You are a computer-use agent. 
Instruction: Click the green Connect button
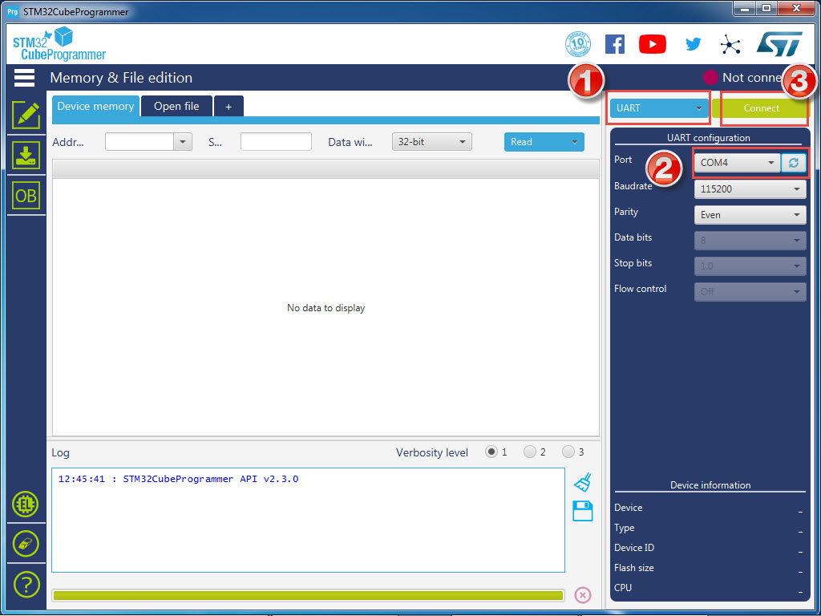(x=761, y=108)
